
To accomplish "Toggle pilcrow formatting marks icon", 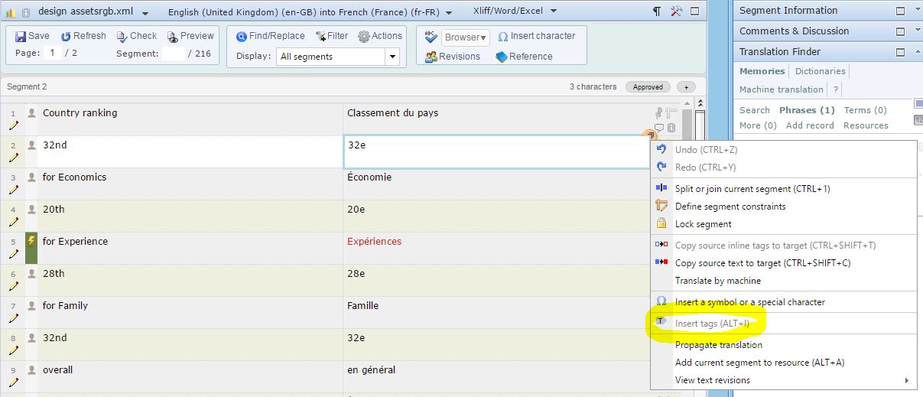I will (657, 11).
